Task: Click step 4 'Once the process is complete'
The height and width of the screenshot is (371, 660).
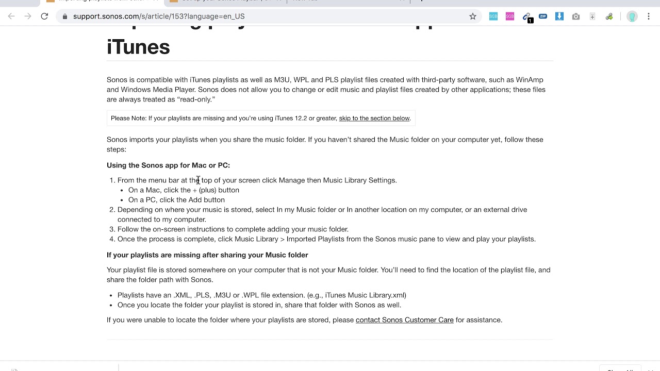Action: (x=326, y=239)
